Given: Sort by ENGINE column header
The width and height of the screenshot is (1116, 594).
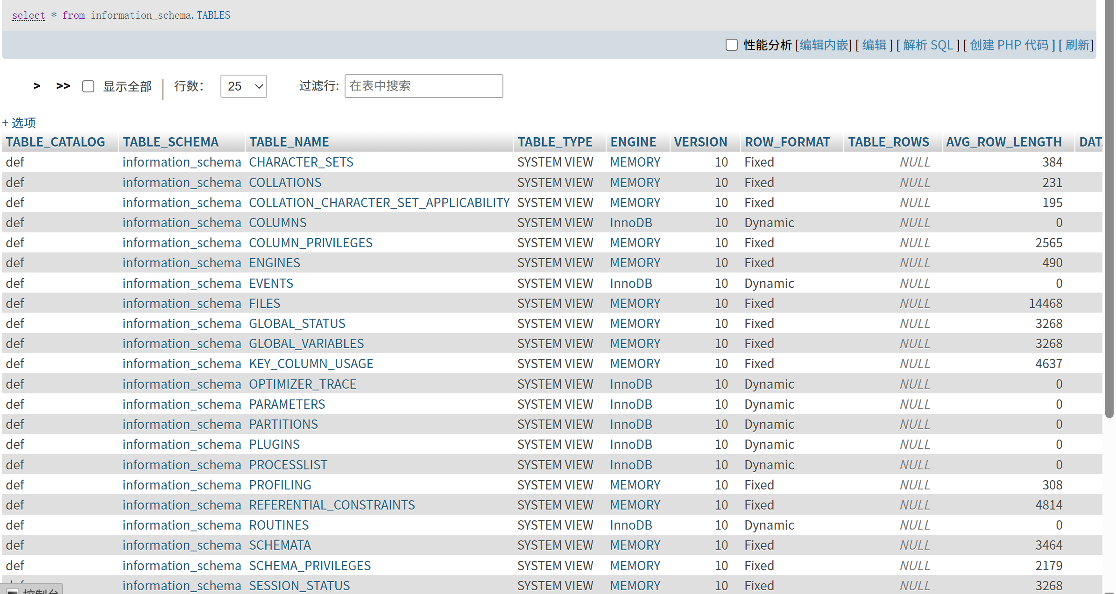Looking at the screenshot, I should click(633, 142).
